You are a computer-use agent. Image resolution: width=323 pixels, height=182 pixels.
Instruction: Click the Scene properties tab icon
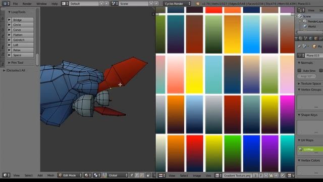[x=306, y=38]
